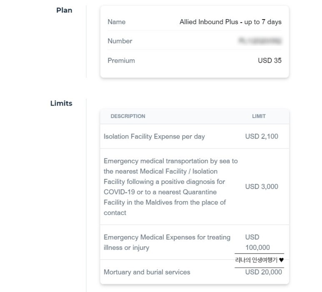Viewport: 322px width, 292px height.
Task: Select the Premium label
Action: click(121, 60)
